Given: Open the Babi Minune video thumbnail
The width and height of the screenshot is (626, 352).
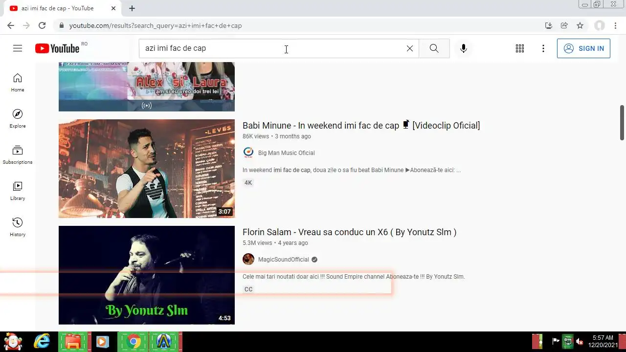Looking at the screenshot, I should click(x=147, y=169).
